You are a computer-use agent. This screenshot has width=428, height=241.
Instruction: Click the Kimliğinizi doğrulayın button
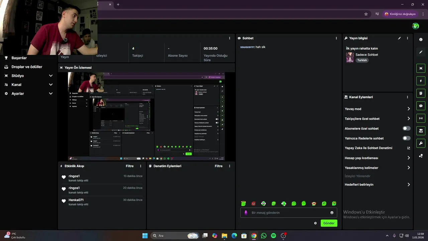(x=400, y=14)
